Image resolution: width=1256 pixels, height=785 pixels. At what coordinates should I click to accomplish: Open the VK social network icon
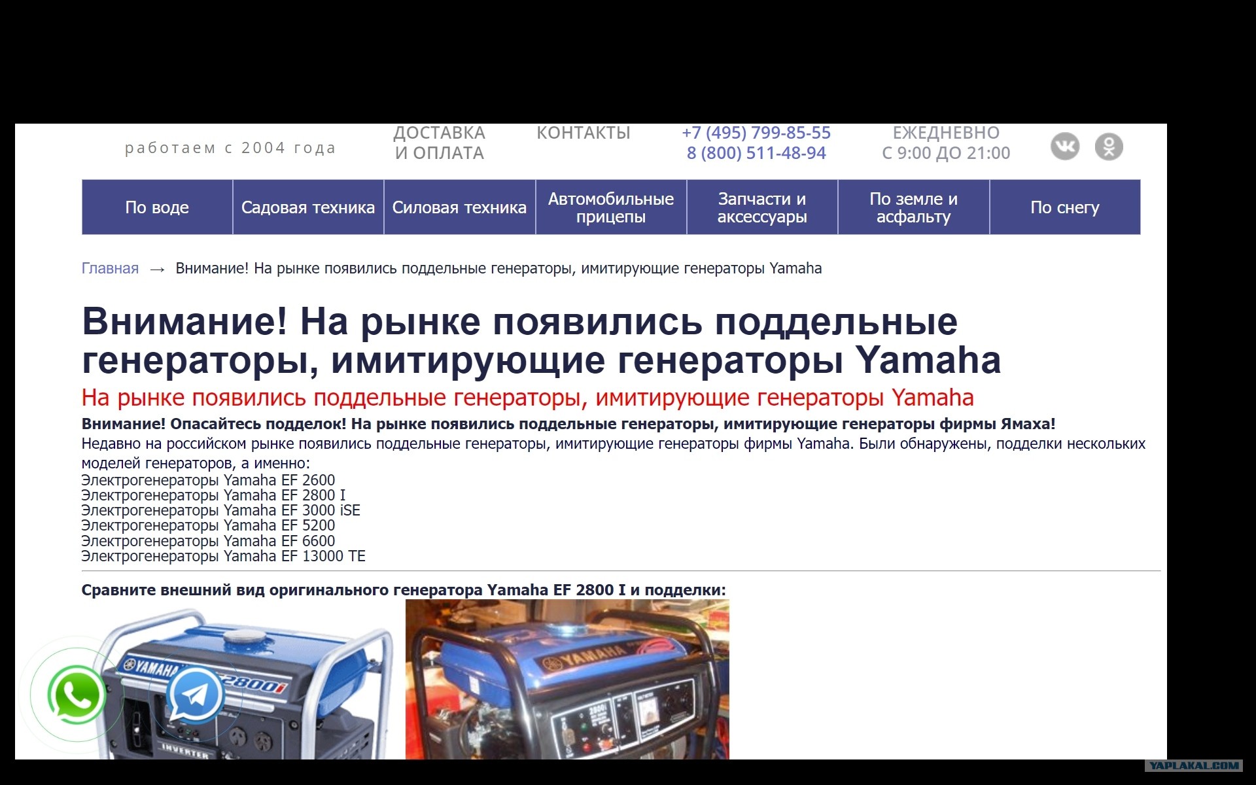tap(1065, 146)
